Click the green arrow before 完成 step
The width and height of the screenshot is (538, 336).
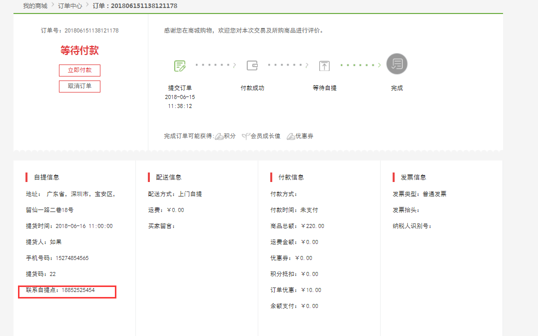point(380,65)
